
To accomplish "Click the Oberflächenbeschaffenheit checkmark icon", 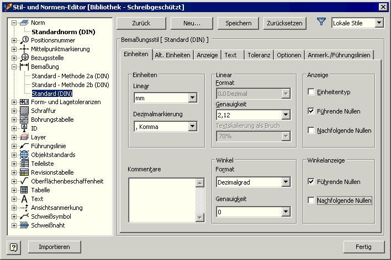I will (x=24, y=181).
